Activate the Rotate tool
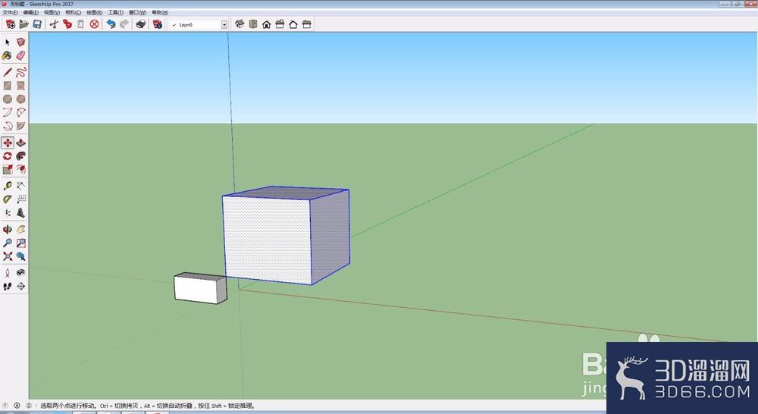 (x=8, y=156)
